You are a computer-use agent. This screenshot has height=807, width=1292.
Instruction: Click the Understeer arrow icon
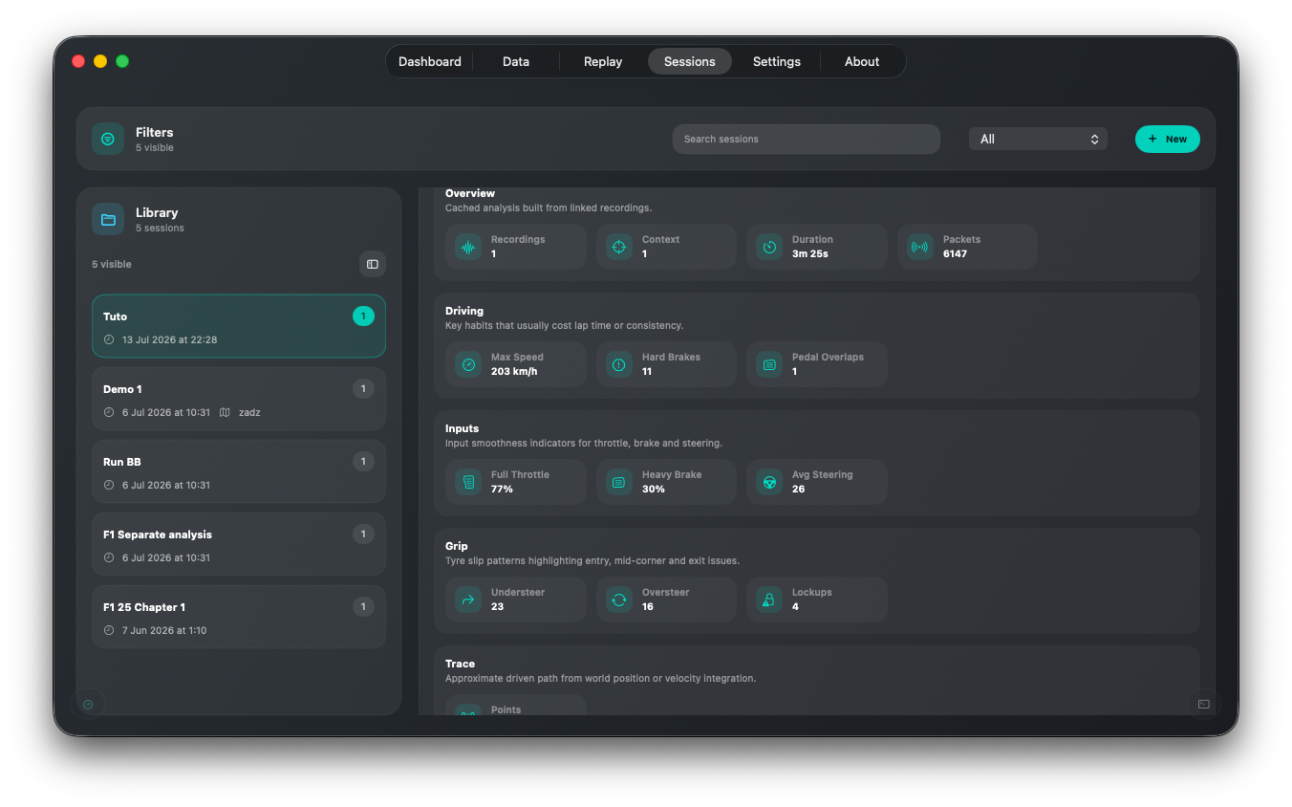pyautogui.click(x=468, y=600)
